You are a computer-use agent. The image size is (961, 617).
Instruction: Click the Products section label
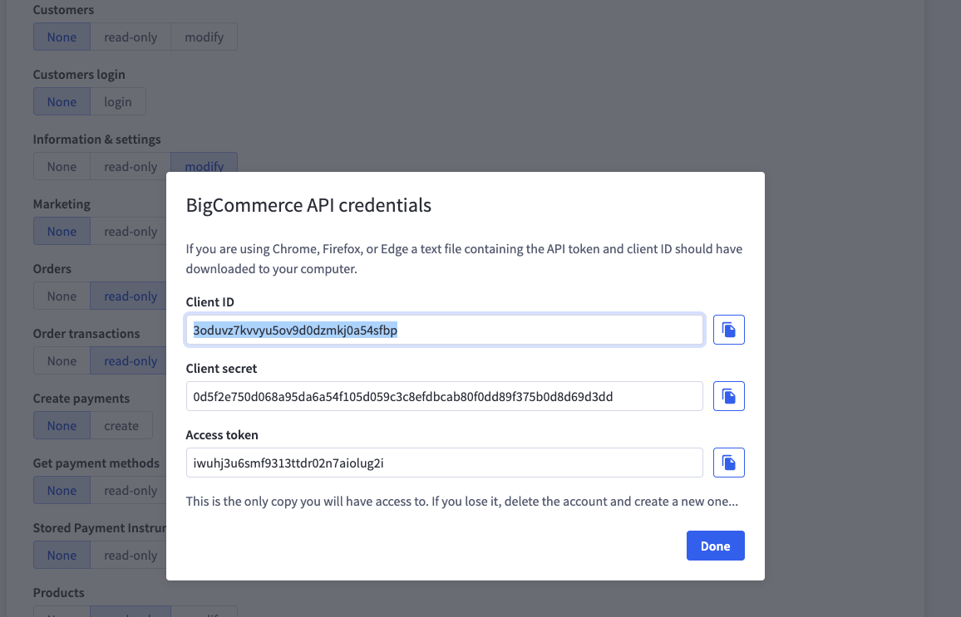click(x=59, y=593)
